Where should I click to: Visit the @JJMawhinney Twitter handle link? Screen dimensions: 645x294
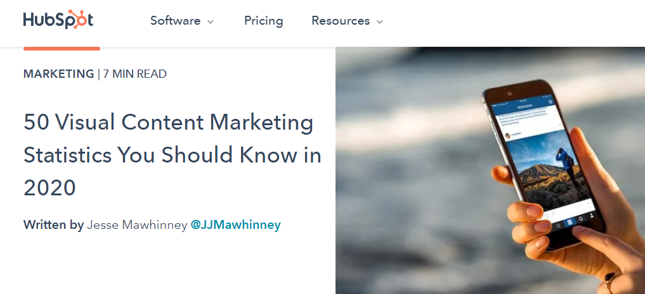click(235, 224)
